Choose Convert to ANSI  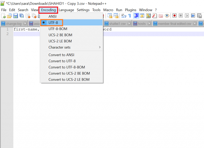pyautogui.click(x=61, y=55)
